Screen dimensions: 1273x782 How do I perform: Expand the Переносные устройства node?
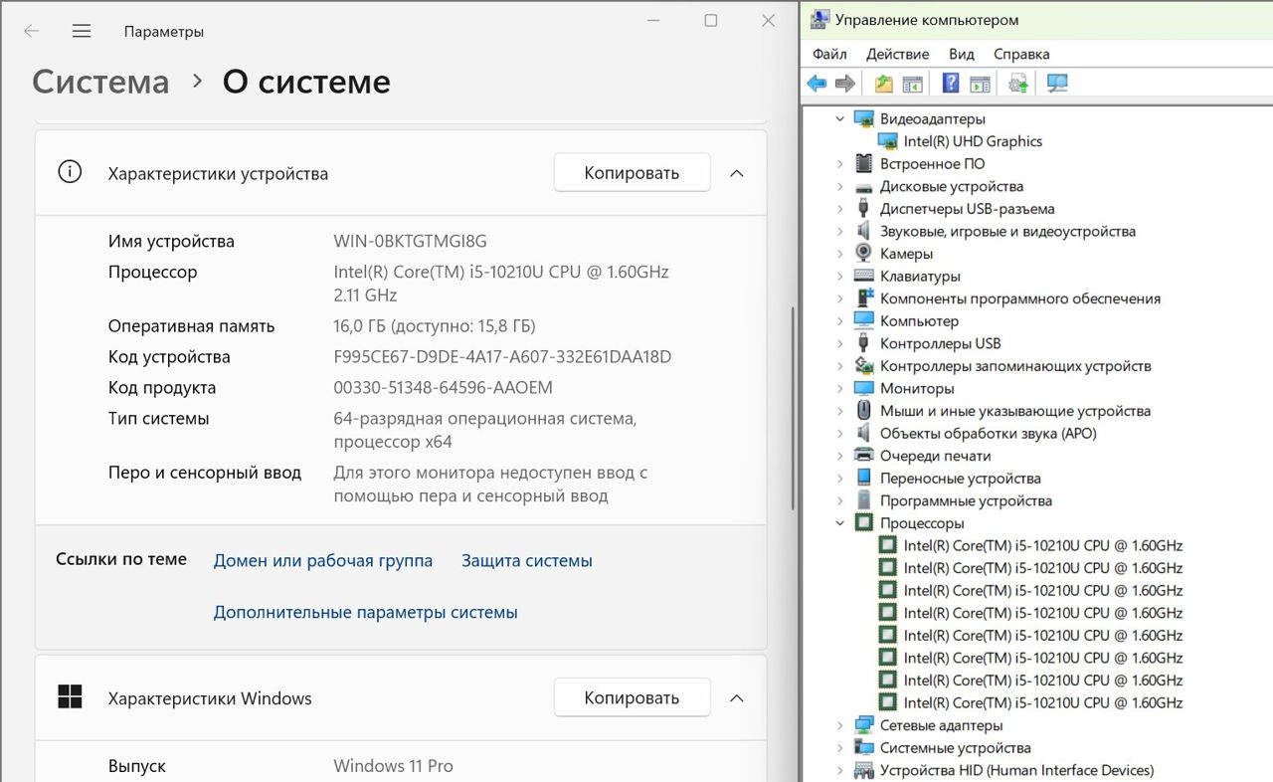[x=840, y=479]
